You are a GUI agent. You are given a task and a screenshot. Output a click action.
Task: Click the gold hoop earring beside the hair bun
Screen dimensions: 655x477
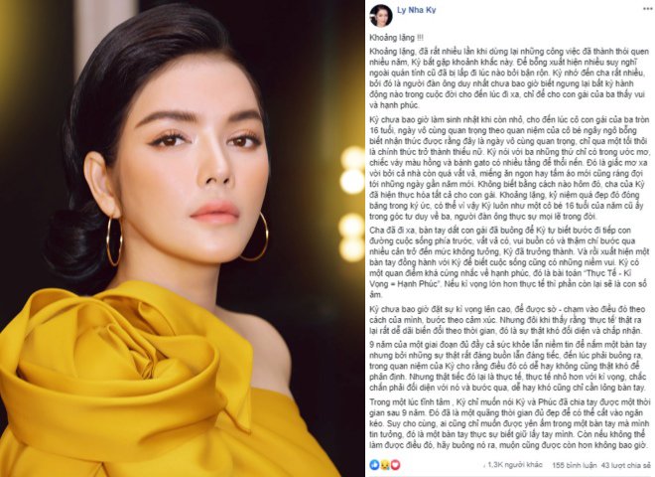point(114,240)
